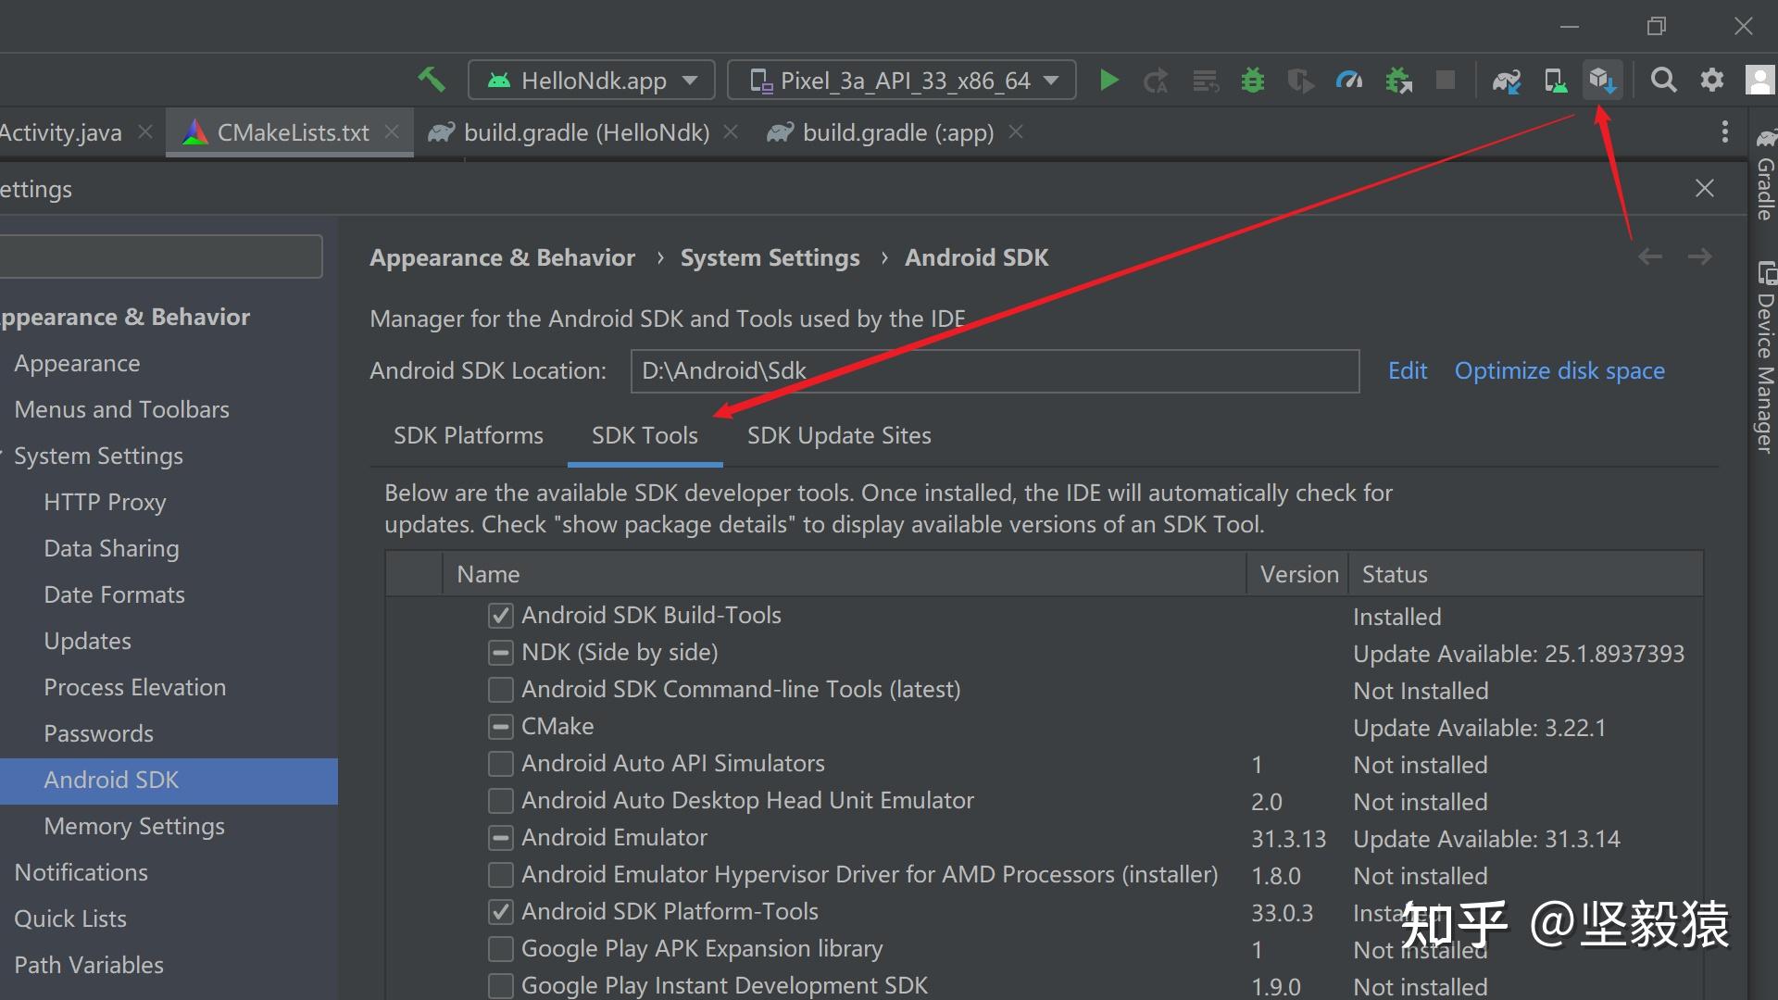
Task: Uncheck Android SDK Build-Tools checkbox
Action: (501, 616)
